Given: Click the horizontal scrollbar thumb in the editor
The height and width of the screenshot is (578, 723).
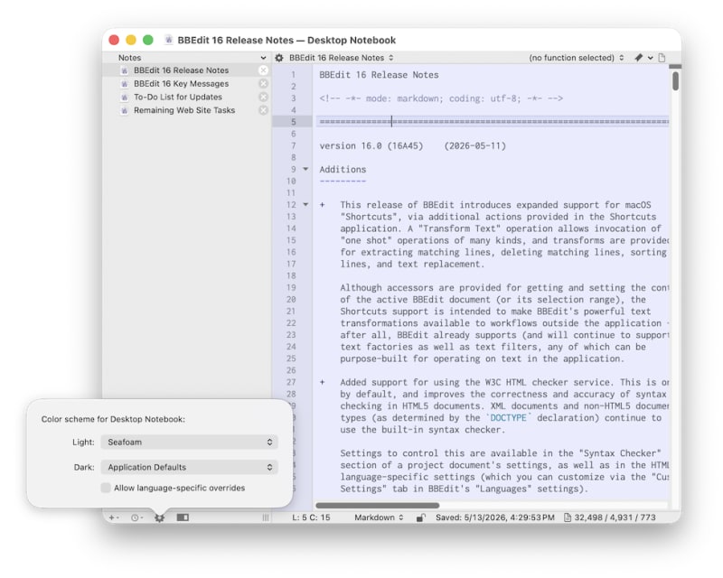Looking at the screenshot, I should (x=377, y=505).
